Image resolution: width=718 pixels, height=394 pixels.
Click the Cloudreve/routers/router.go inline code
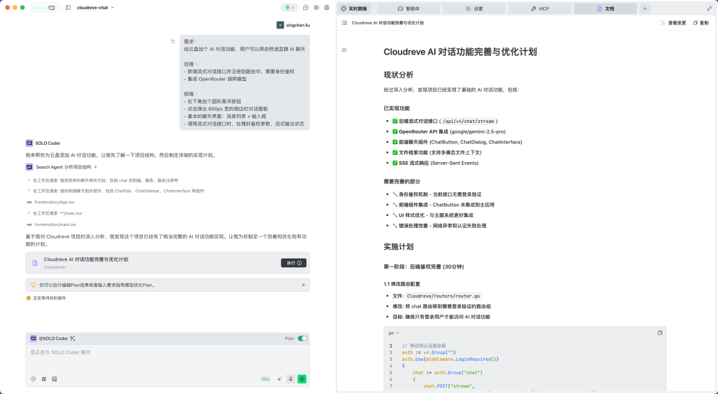[x=443, y=296]
